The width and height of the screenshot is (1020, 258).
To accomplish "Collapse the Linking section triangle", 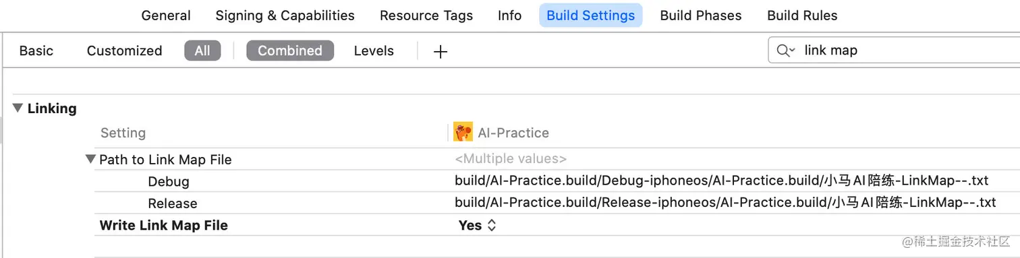I will (x=18, y=108).
